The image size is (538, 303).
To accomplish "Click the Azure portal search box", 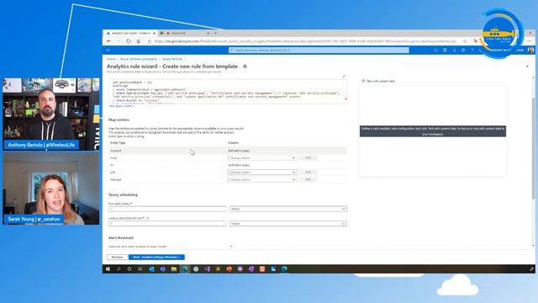I will (319, 50).
